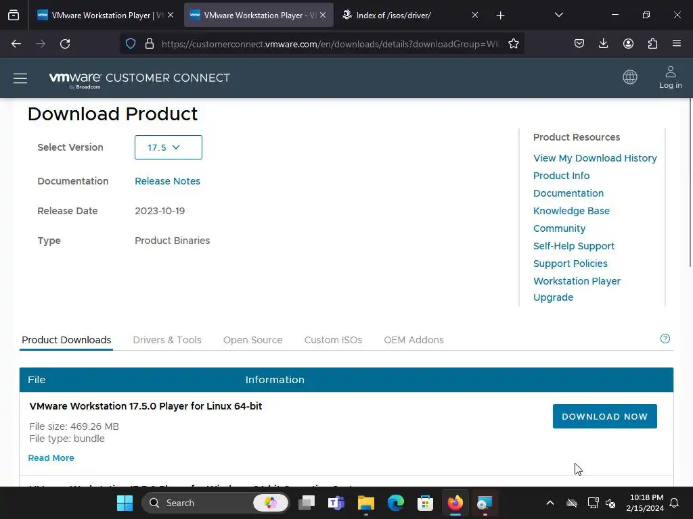Open the Release Notes link
Viewport: 693px width, 519px height.
pos(168,181)
